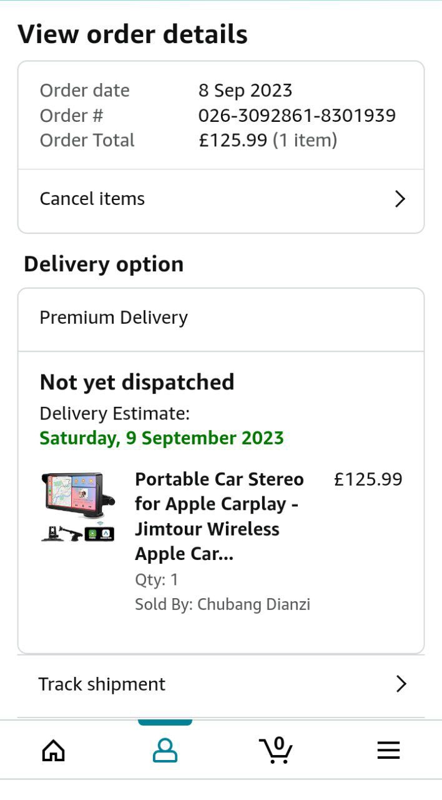
Task: Tap the chevron beside Cancel items
Action: pos(400,199)
